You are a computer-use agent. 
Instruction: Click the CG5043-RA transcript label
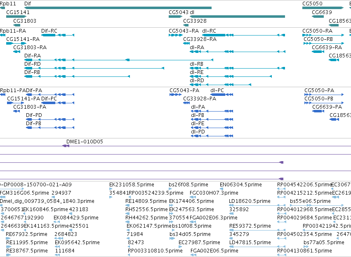(x=184, y=31)
